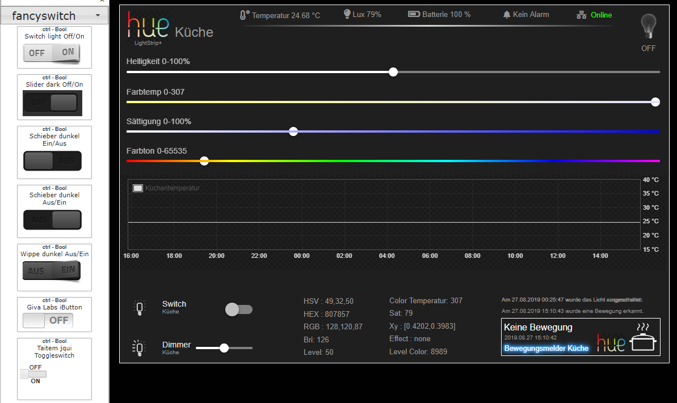677x403 pixels.
Task: Select the Lux brightness icon
Action: click(x=346, y=15)
